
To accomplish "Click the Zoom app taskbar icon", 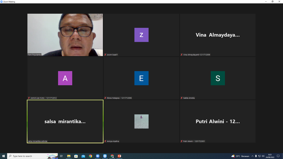I will 98,156.
